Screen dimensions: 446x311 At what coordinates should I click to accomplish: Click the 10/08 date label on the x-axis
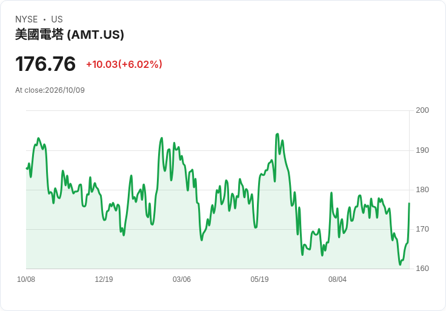[26, 279]
